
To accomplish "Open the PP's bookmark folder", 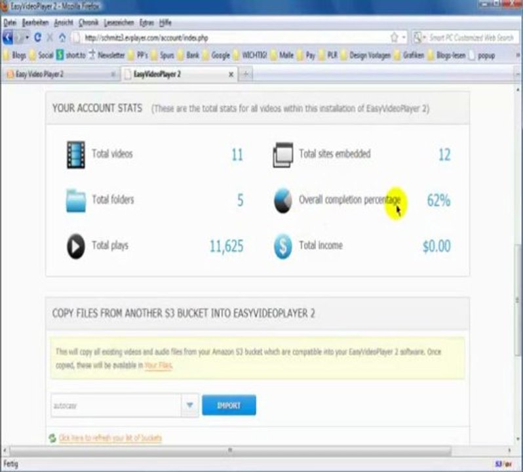I will pos(138,55).
